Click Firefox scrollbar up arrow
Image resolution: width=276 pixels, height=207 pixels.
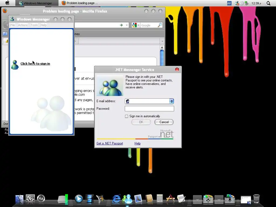[x=162, y=47]
